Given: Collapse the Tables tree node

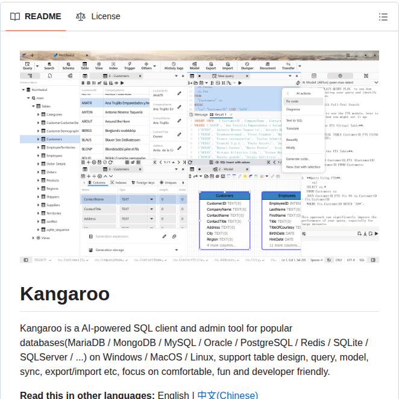Looking at the screenshot, I should pos(33,106).
